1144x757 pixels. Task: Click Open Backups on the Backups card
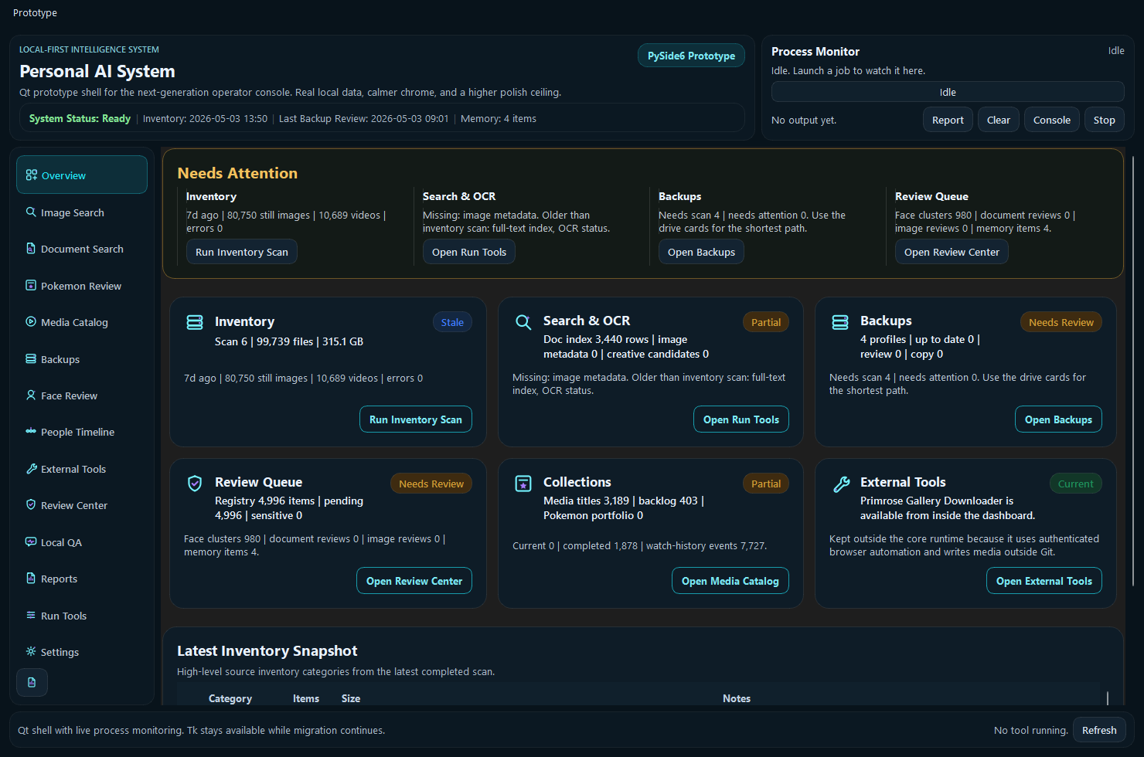point(1058,419)
